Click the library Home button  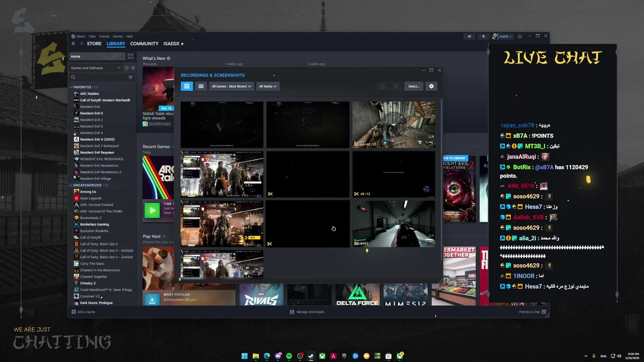tap(97, 56)
